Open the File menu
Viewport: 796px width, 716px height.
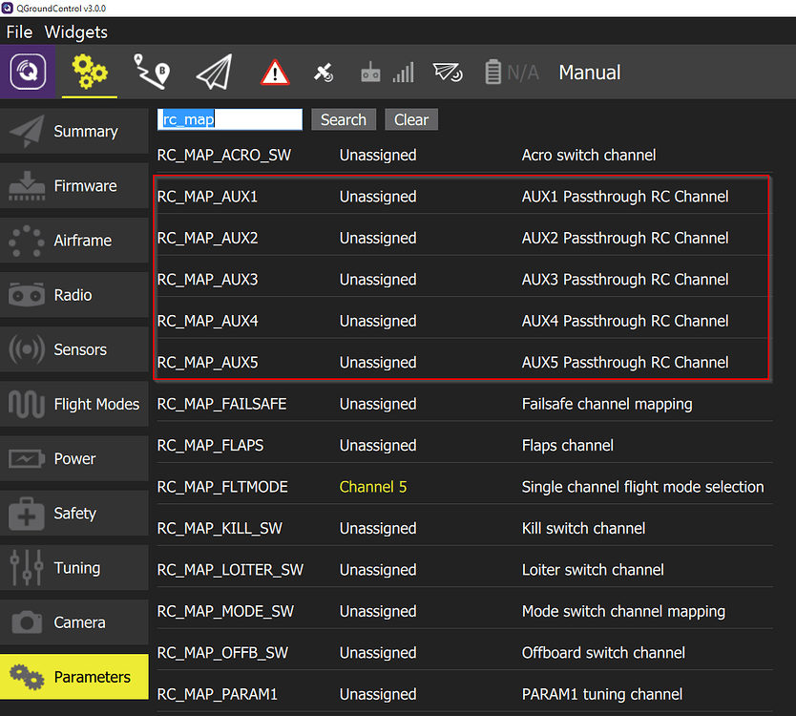click(18, 32)
